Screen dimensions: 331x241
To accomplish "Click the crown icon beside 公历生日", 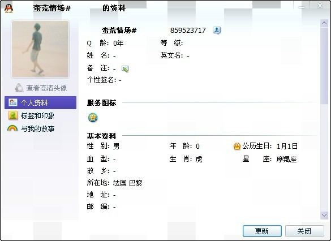I will click(x=237, y=146).
